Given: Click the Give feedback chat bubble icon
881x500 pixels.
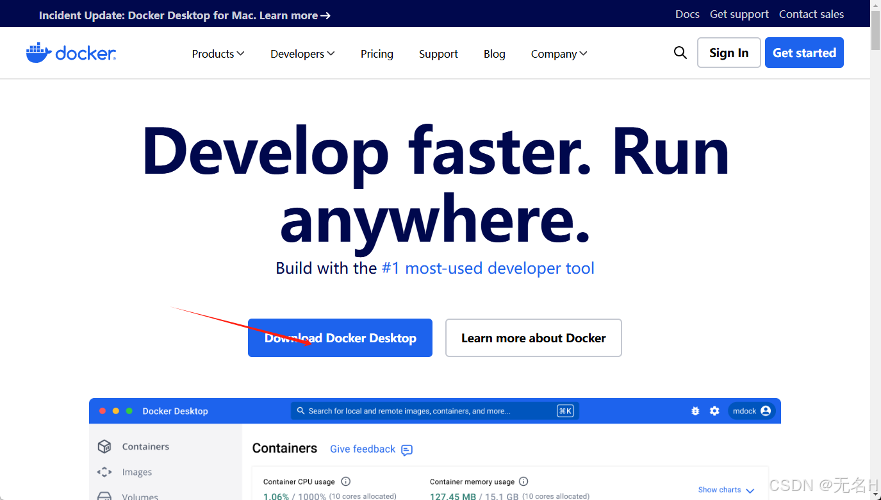Looking at the screenshot, I should pos(406,450).
